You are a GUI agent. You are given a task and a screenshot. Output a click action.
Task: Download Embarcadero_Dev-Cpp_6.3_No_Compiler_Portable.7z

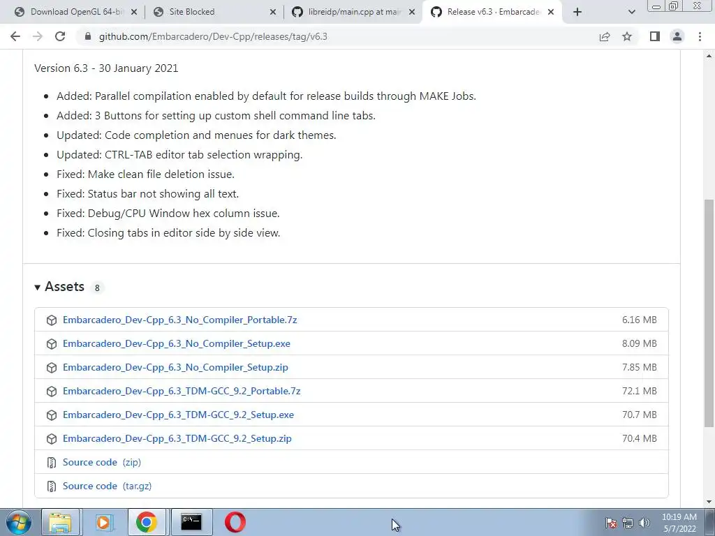click(179, 320)
